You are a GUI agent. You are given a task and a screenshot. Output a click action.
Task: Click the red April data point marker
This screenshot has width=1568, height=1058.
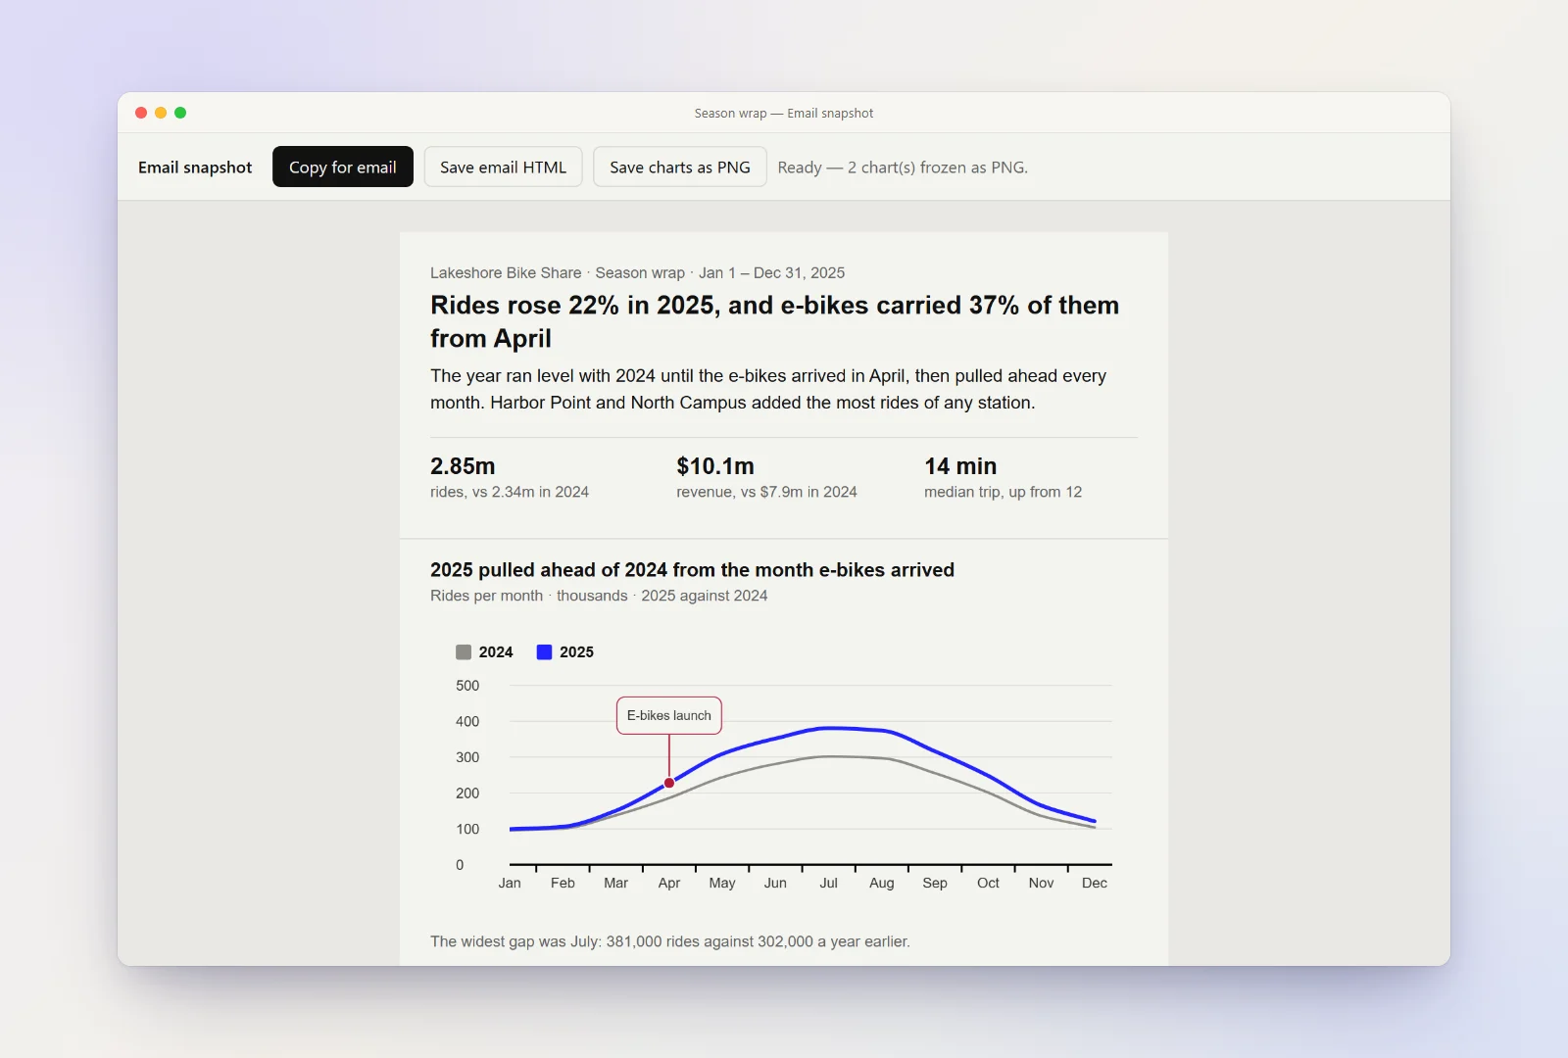tap(669, 783)
